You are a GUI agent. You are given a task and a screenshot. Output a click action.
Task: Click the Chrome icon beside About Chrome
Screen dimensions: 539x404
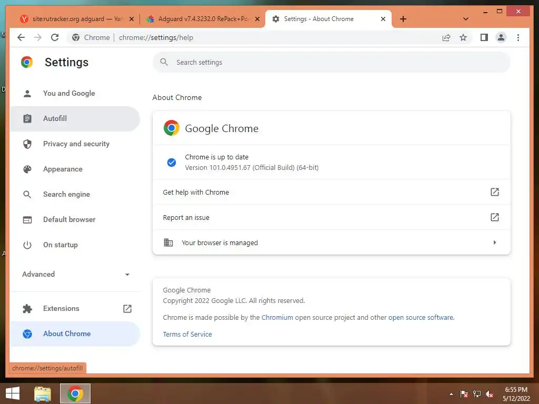pos(27,334)
